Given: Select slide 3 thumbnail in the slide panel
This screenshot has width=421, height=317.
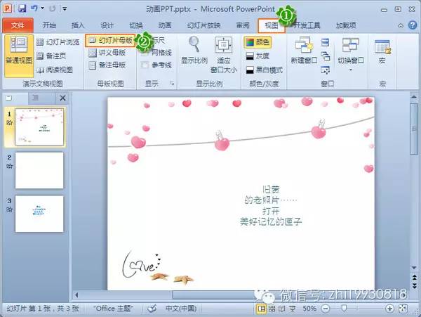Looking at the screenshot, I should pyautogui.click(x=39, y=213).
